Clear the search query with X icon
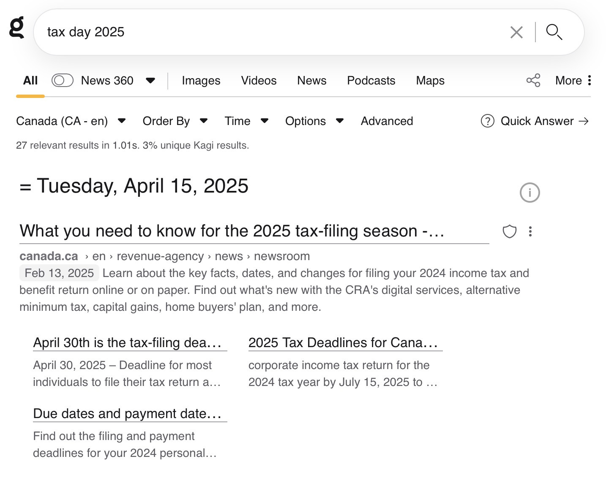606x489 pixels. (516, 32)
